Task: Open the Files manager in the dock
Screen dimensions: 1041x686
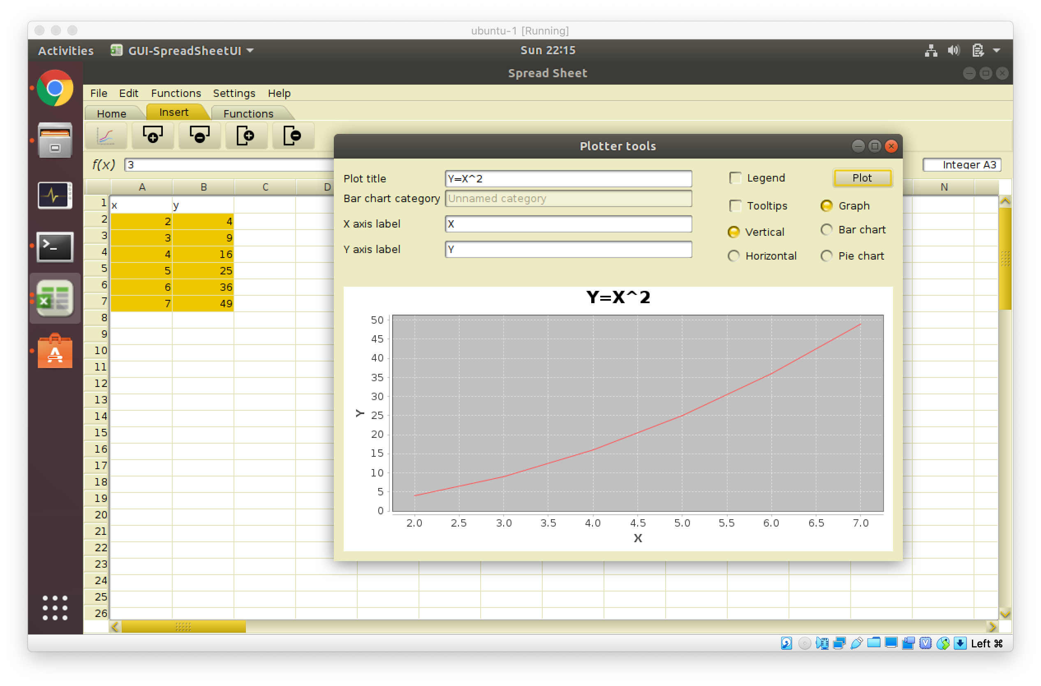Action: (55, 140)
